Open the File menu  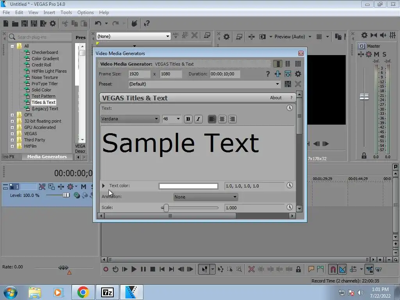pos(6,12)
